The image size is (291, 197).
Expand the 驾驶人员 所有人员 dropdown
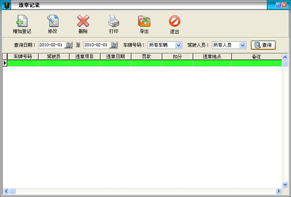click(x=242, y=45)
